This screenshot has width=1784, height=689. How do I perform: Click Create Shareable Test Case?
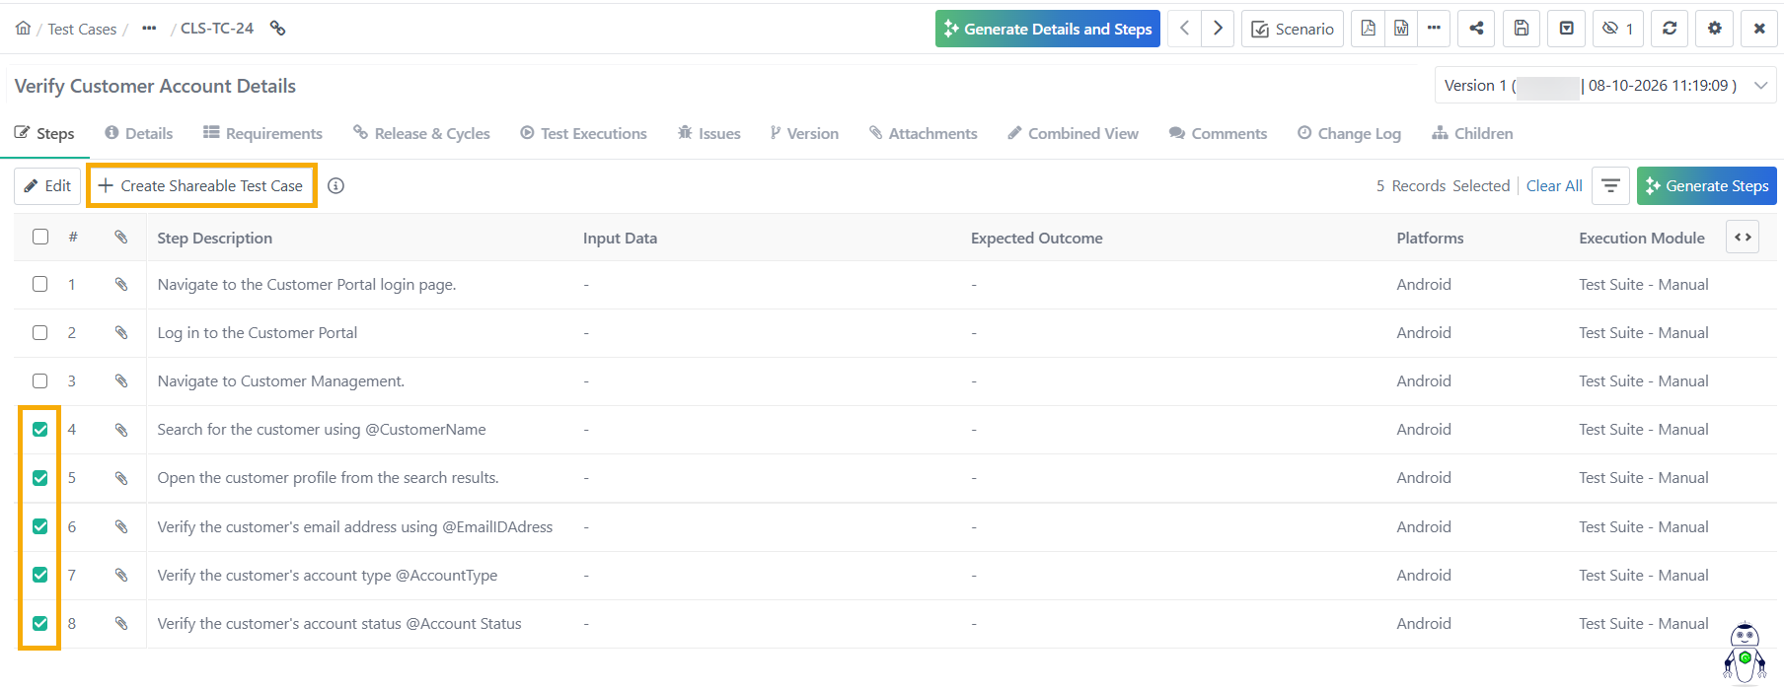[201, 186]
